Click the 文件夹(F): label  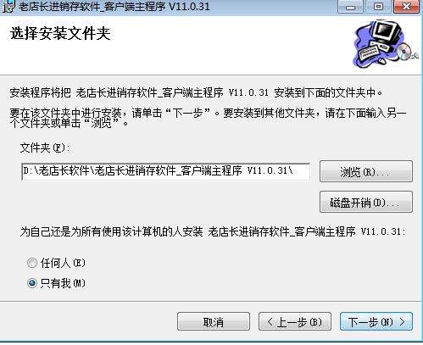45,147
